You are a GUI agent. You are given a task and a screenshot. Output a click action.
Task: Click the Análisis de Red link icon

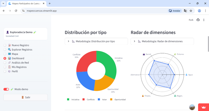[9, 63]
